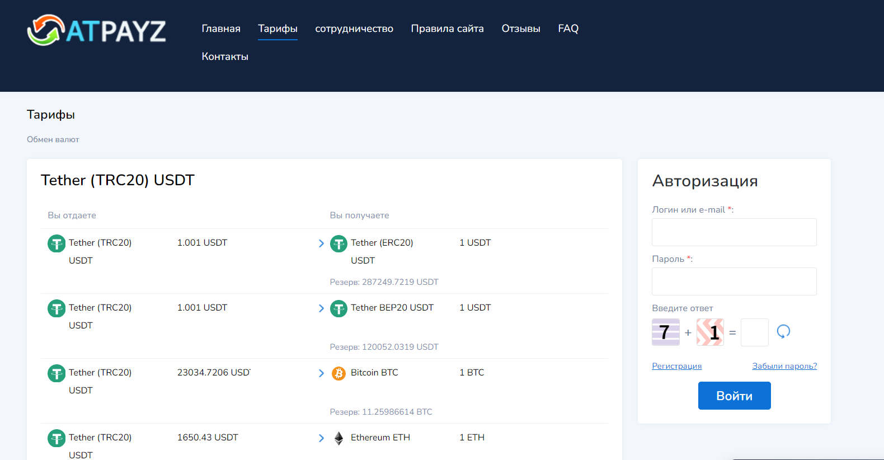Focus the captcha answer field

754,332
